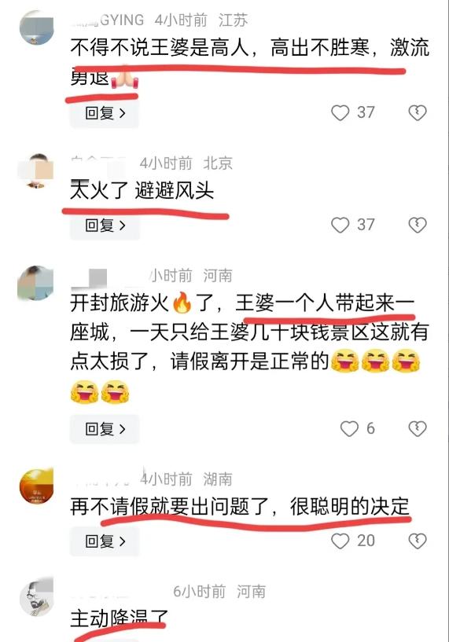
Task: Open avatar of the 北京 commenter
Action: tap(37, 171)
